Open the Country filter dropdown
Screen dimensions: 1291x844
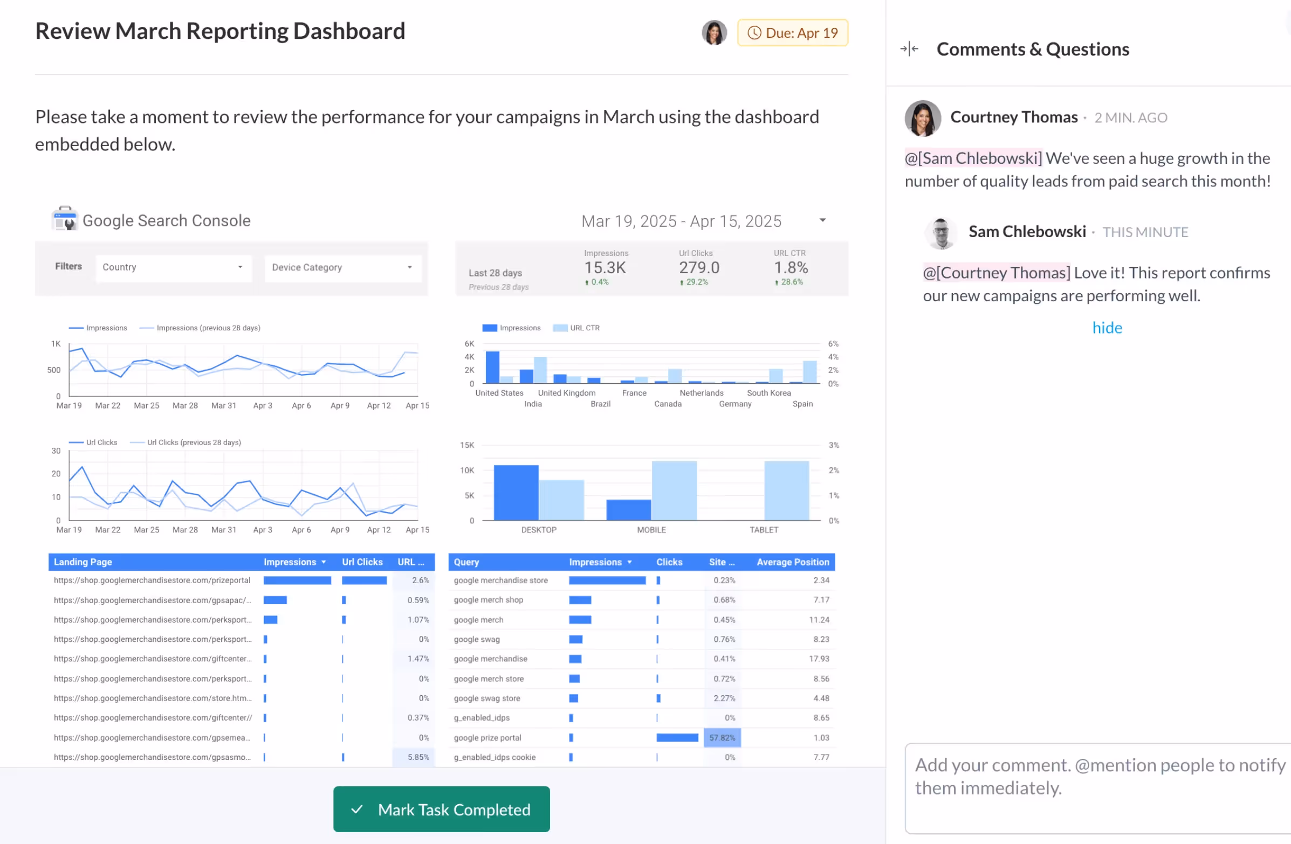pos(174,267)
